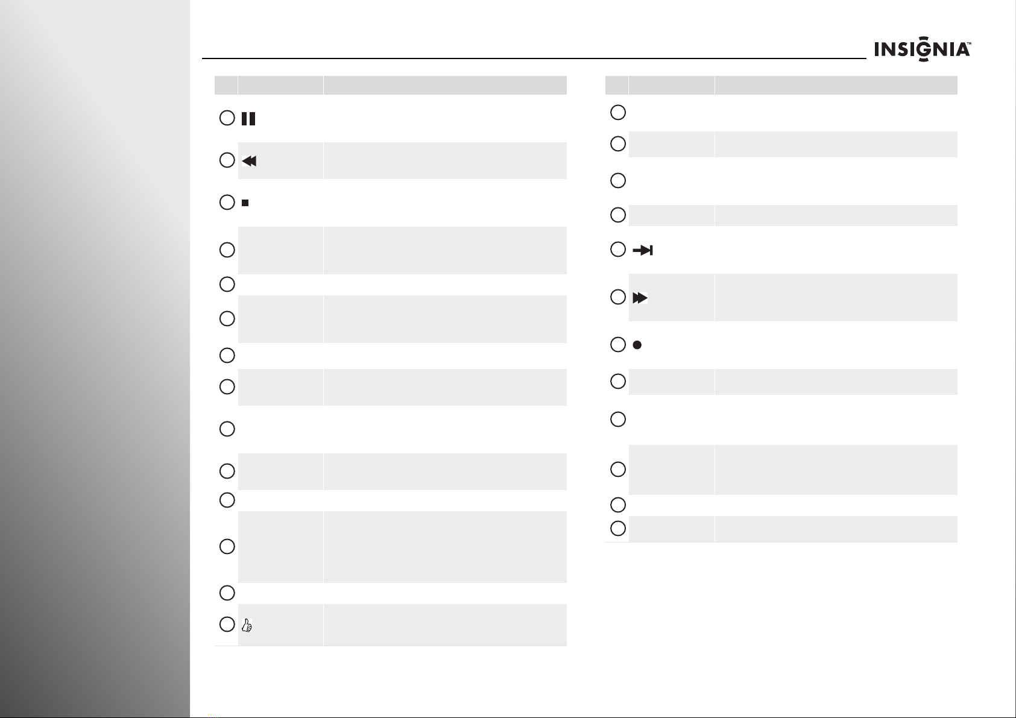The image size is (1016, 718).
Task: Select the circle beside the stop icon
Action: (x=227, y=203)
